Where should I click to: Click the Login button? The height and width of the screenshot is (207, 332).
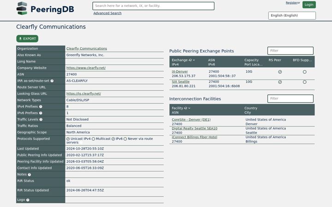pos(309,5)
